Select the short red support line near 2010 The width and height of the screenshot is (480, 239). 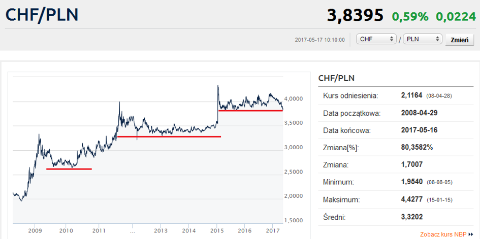click(x=69, y=169)
